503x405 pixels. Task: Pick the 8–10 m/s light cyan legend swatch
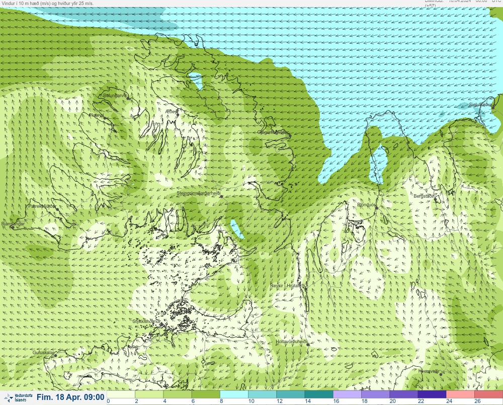point(234,394)
